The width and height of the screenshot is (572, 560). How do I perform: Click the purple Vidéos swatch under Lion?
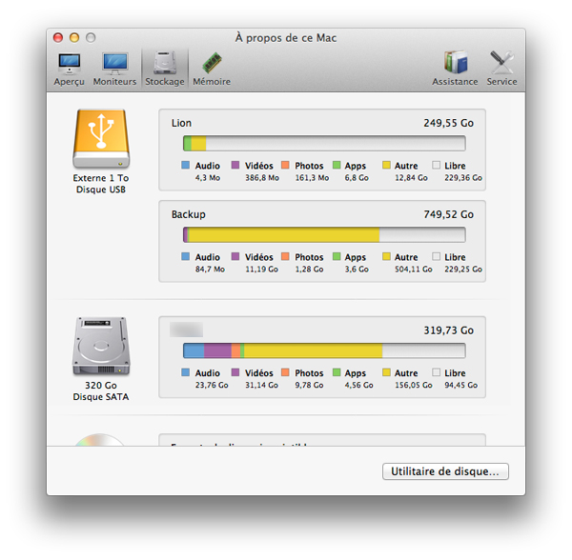[235, 165]
